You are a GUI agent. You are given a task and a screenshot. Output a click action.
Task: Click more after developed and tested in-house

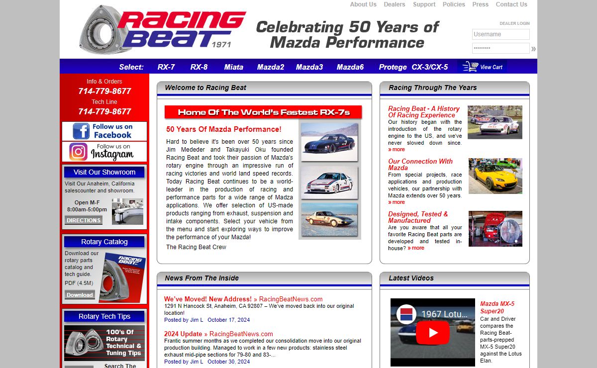point(416,248)
